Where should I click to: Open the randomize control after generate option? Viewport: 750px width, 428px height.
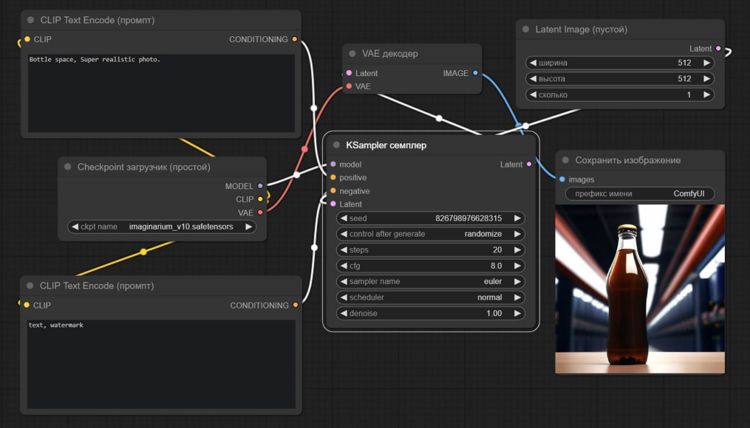click(430, 234)
